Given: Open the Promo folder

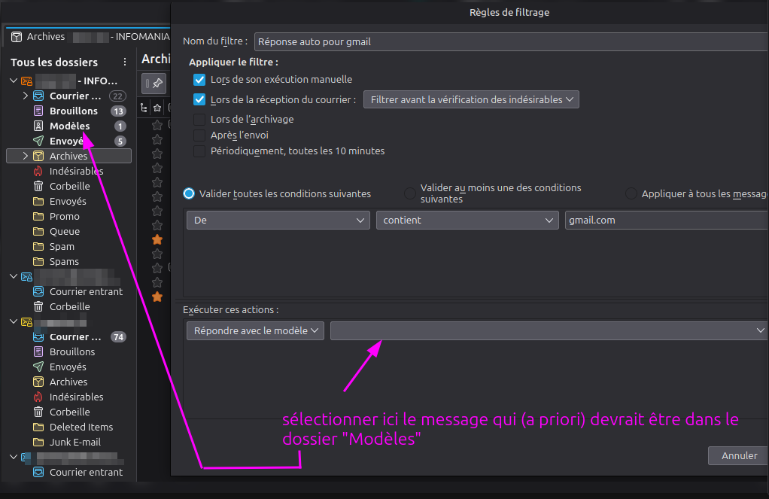Looking at the screenshot, I should pos(64,216).
